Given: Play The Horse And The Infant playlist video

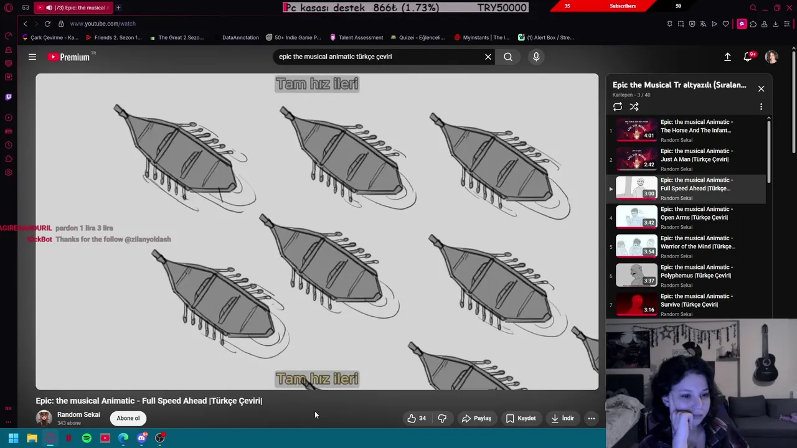Looking at the screenshot, I should point(686,131).
